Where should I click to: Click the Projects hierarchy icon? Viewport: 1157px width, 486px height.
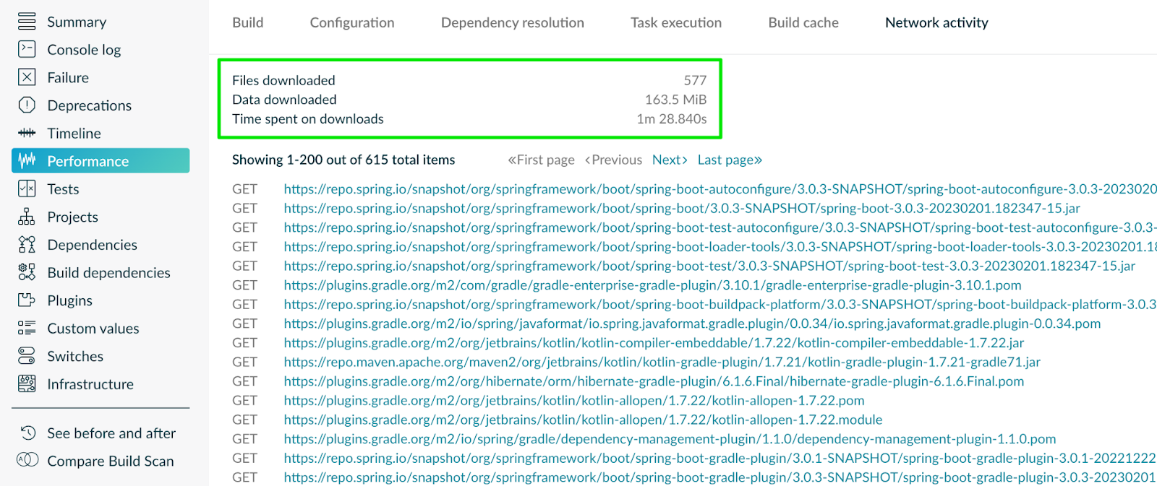[27, 217]
